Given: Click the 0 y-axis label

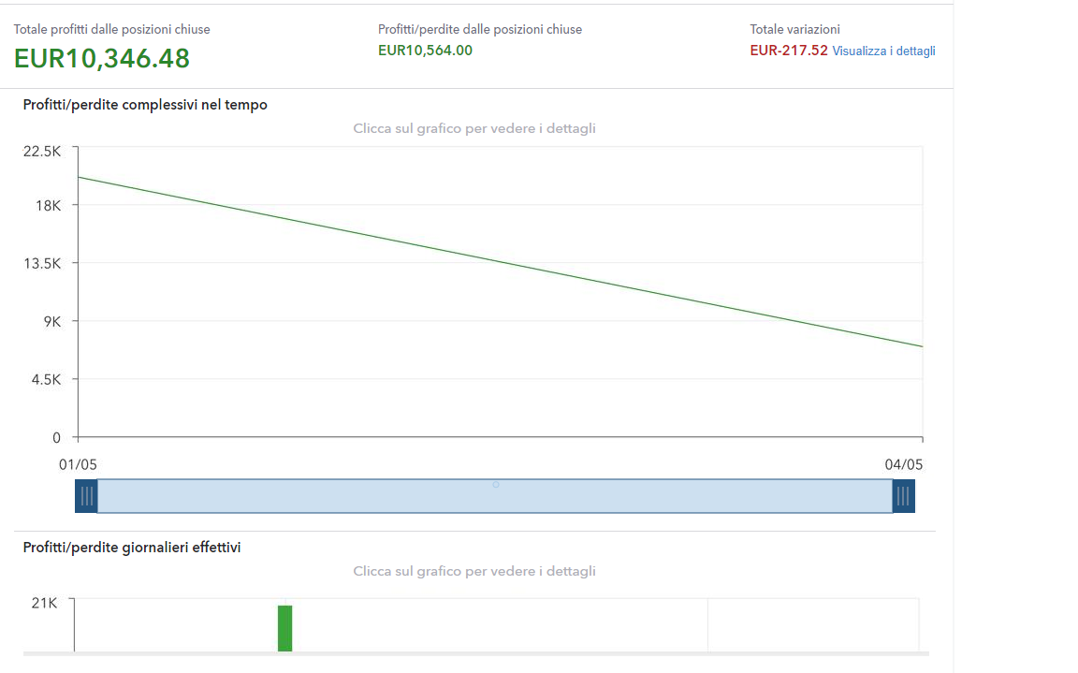Looking at the screenshot, I should tap(56, 438).
